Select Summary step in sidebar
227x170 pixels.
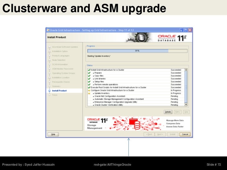56,86
